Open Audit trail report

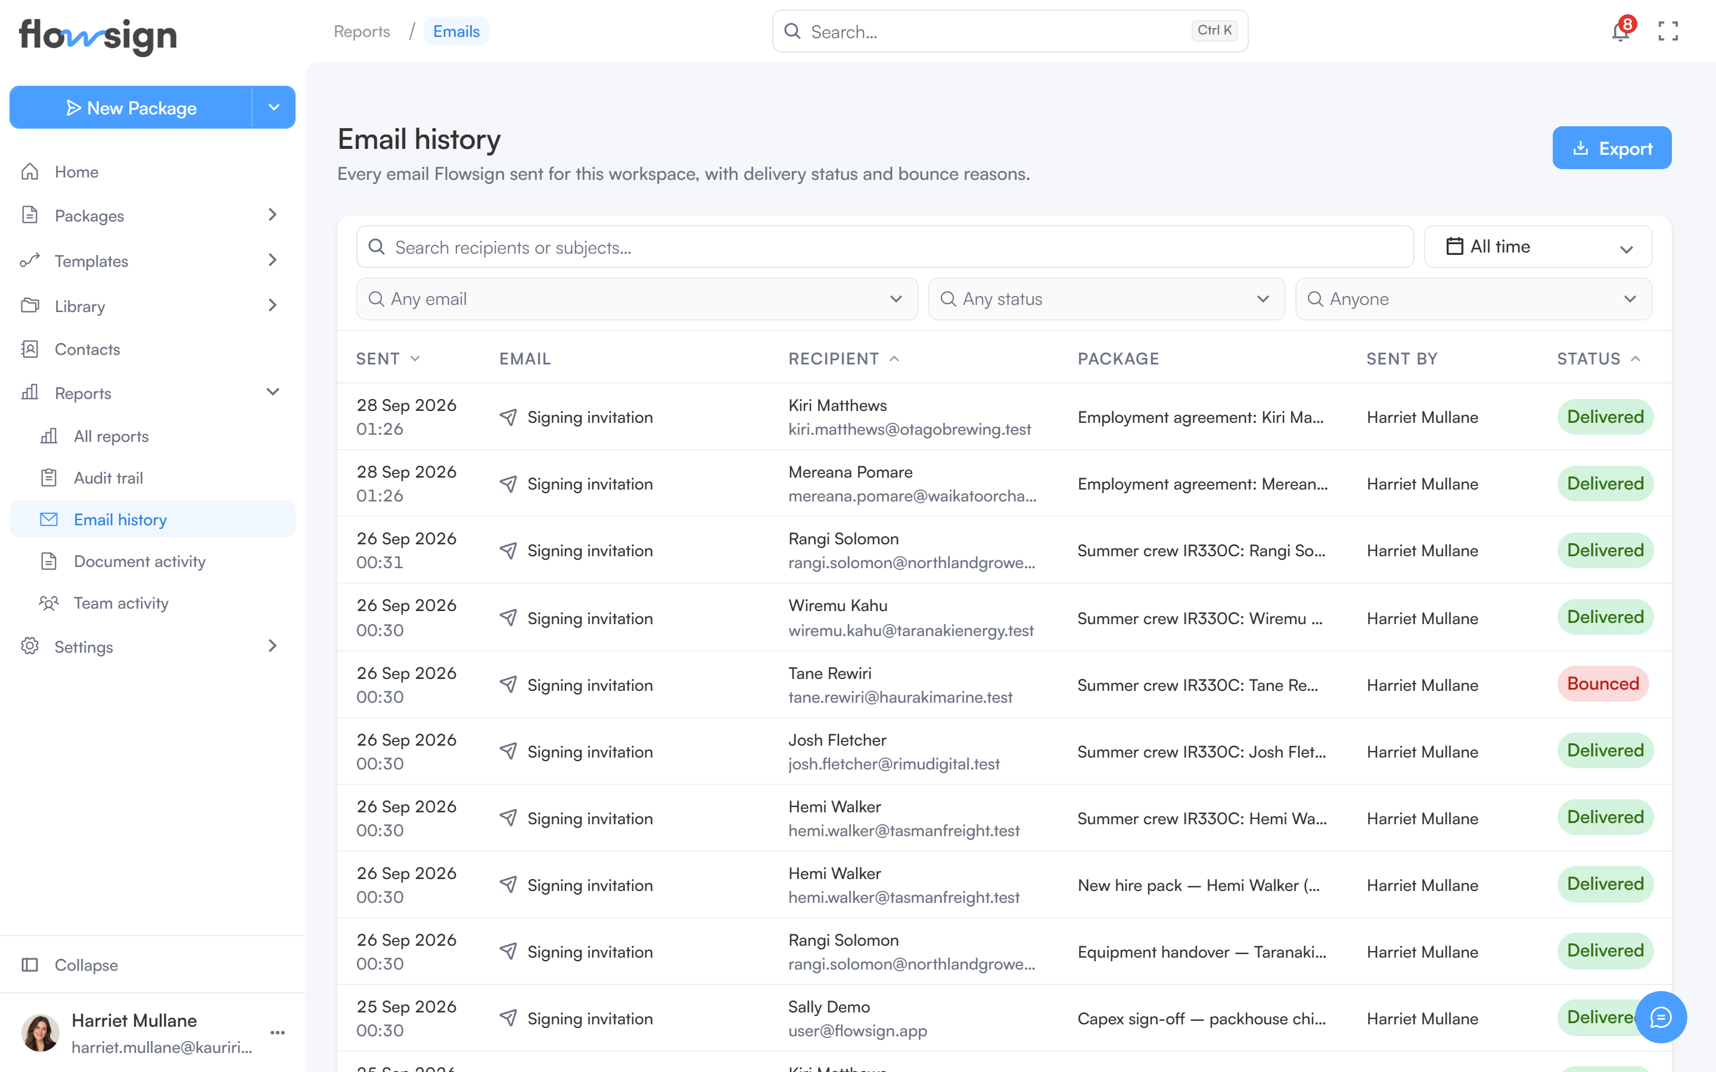(153, 478)
